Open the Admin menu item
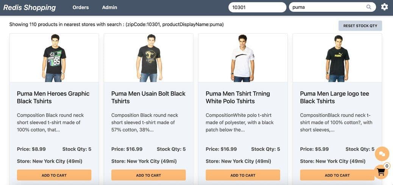393x185 pixels. pyautogui.click(x=109, y=7)
